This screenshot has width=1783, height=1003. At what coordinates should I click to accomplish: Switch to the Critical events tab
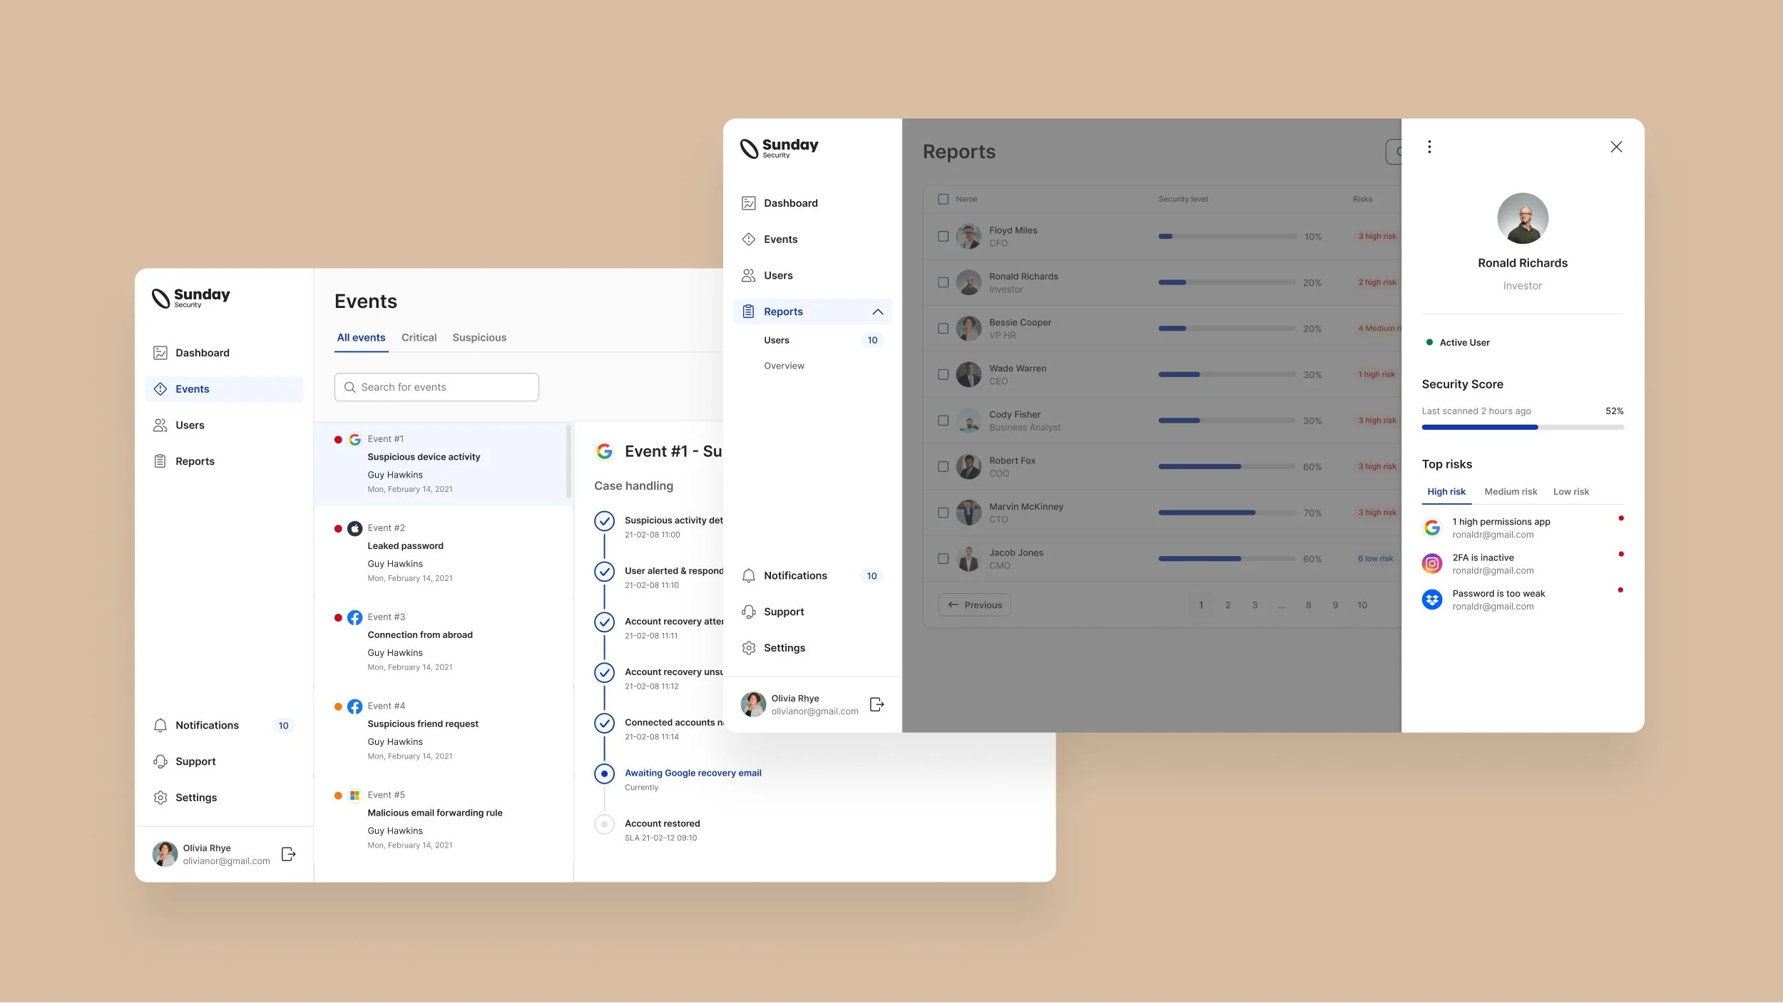419,337
